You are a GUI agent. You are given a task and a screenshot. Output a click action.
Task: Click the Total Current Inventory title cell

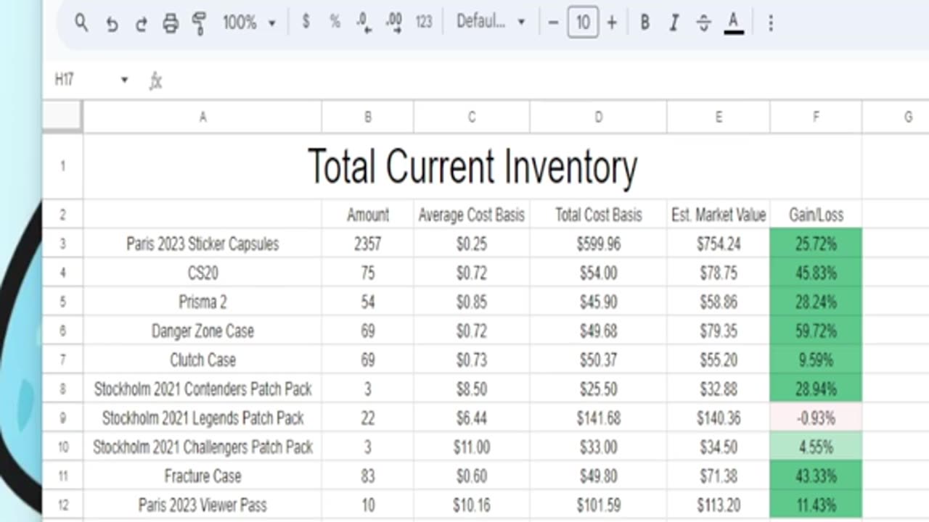click(472, 166)
